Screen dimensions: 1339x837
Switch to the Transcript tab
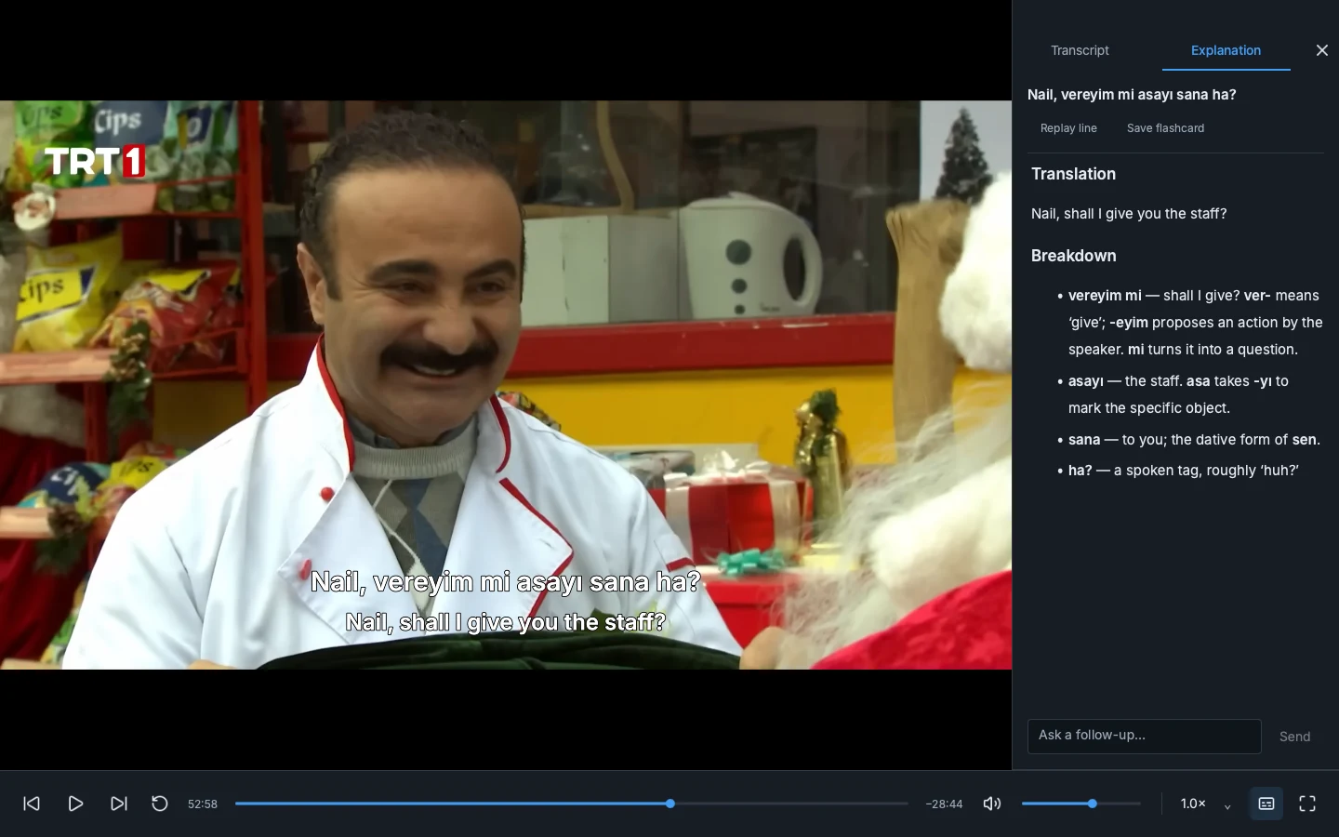(1080, 50)
